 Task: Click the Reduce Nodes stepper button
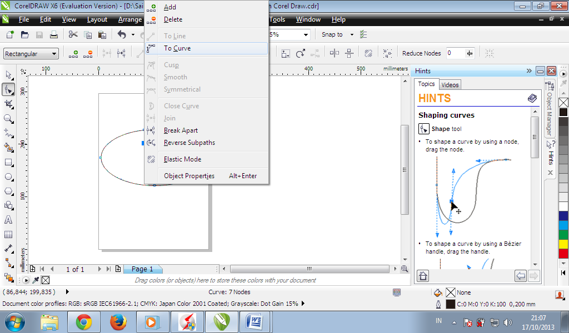pos(470,54)
